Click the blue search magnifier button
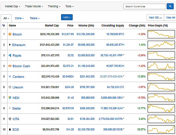Screen dimensions: 176x135 (170, 6)
